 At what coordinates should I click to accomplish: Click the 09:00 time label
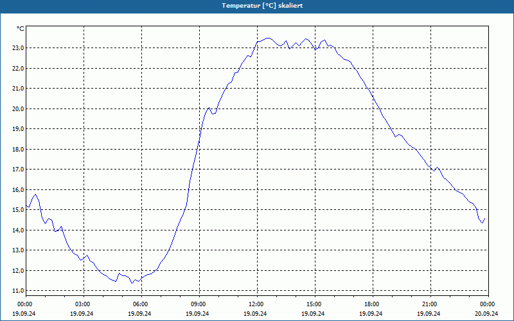click(199, 304)
